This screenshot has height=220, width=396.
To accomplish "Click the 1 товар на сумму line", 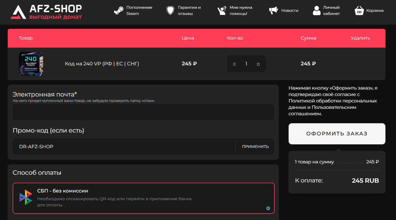I will (337, 162).
